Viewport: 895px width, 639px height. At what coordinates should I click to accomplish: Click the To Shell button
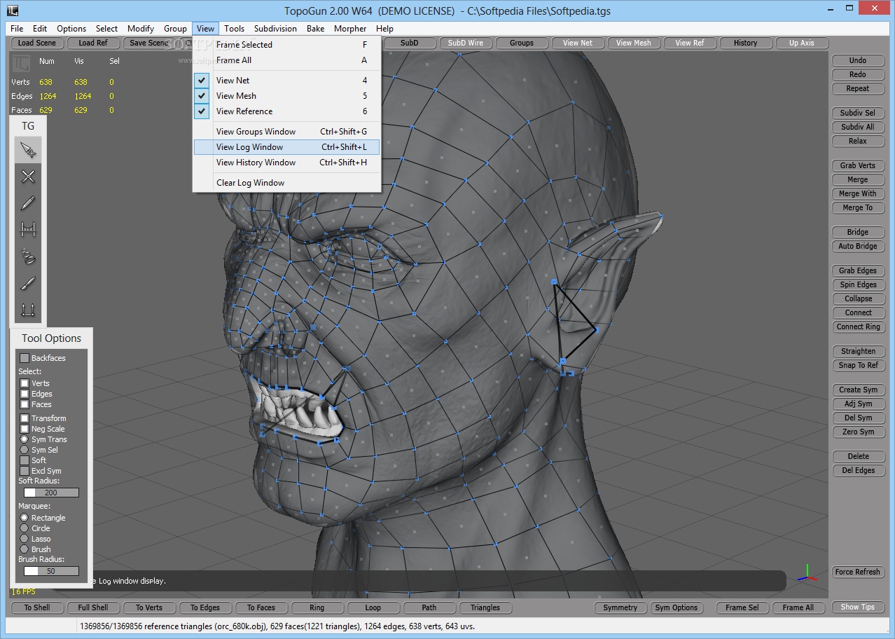click(x=37, y=607)
